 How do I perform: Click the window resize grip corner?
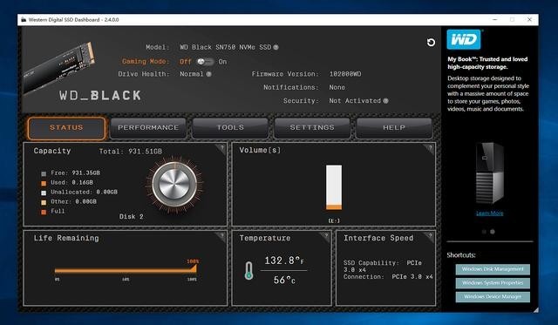click(535, 310)
